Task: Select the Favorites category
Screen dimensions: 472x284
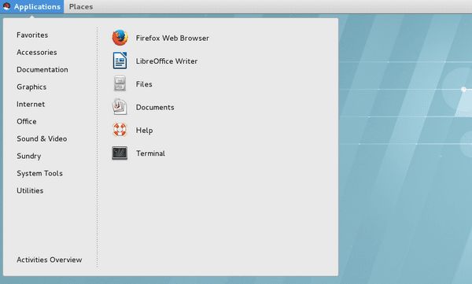Action: [x=32, y=35]
